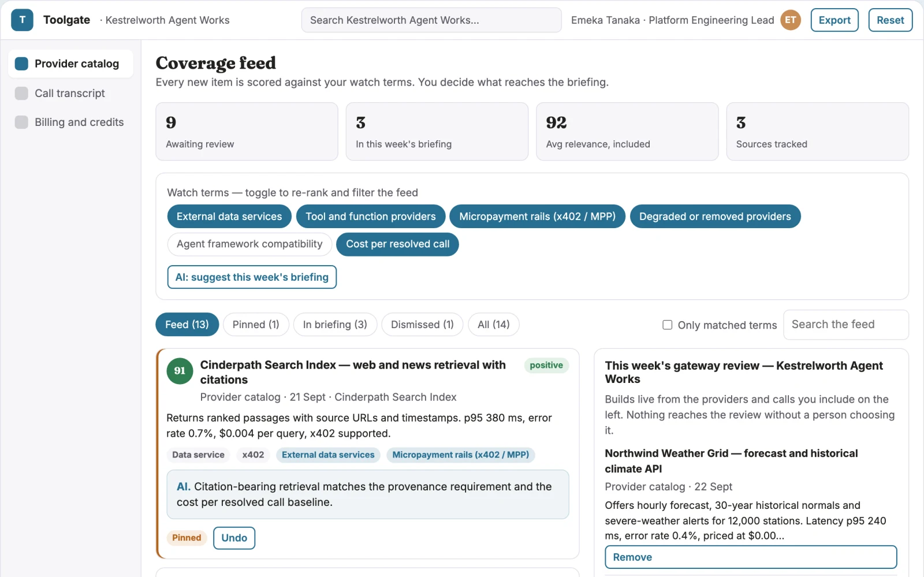Select the Feed (13) tab
This screenshot has height=577, width=924.
coord(187,325)
